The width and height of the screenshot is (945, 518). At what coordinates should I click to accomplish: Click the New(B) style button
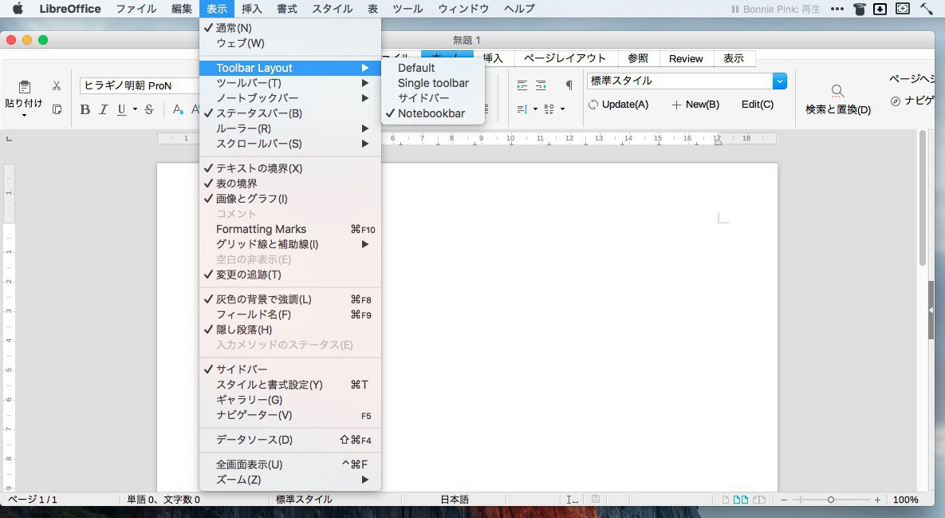(695, 105)
